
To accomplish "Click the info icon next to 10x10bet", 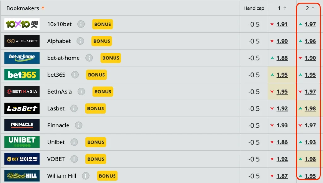I will pyautogui.click(x=81, y=24).
